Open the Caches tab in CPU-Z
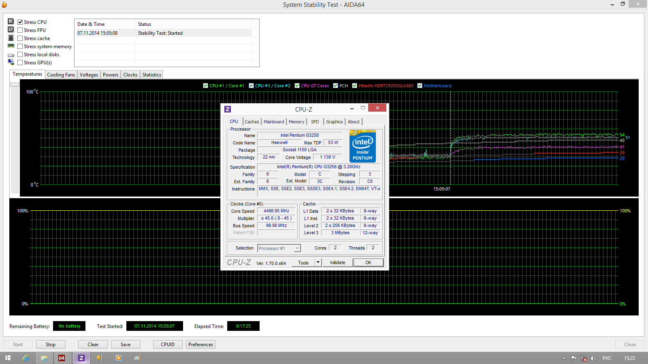This screenshot has width=648, height=364. [x=252, y=122]
